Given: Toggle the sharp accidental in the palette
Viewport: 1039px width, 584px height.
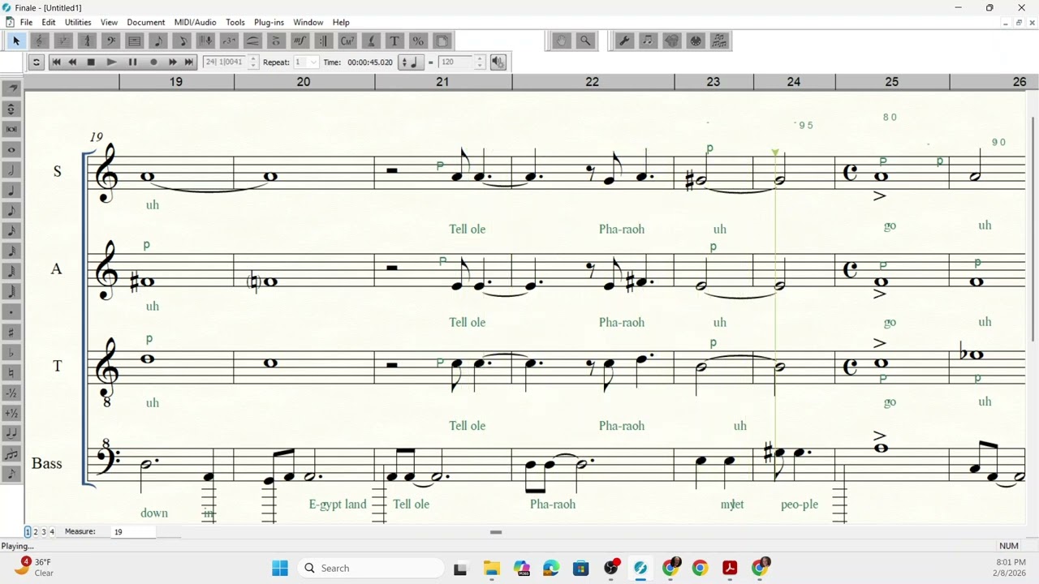Looking at the screenshot, I should (x=11, y=332).
